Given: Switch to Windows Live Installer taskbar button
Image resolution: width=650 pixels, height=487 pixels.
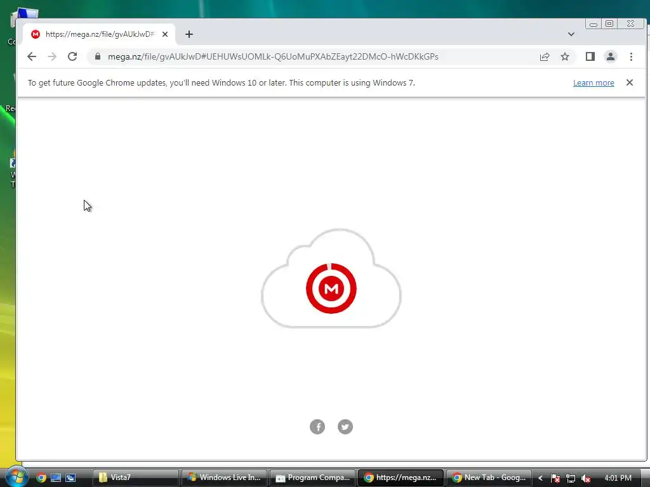Looking at the screenshot, I should pos(224,477).
